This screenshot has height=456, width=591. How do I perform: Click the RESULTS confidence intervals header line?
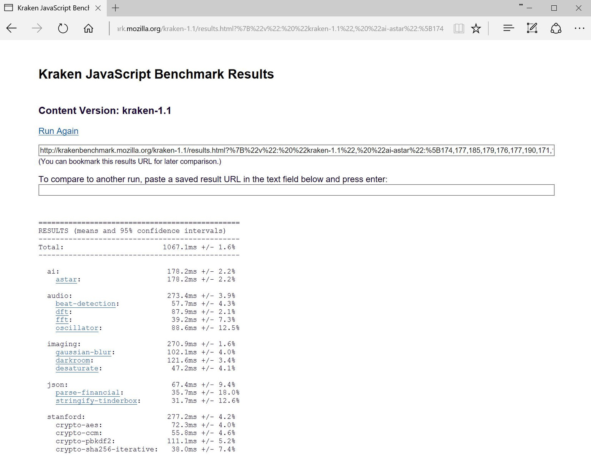coord(132,231)
